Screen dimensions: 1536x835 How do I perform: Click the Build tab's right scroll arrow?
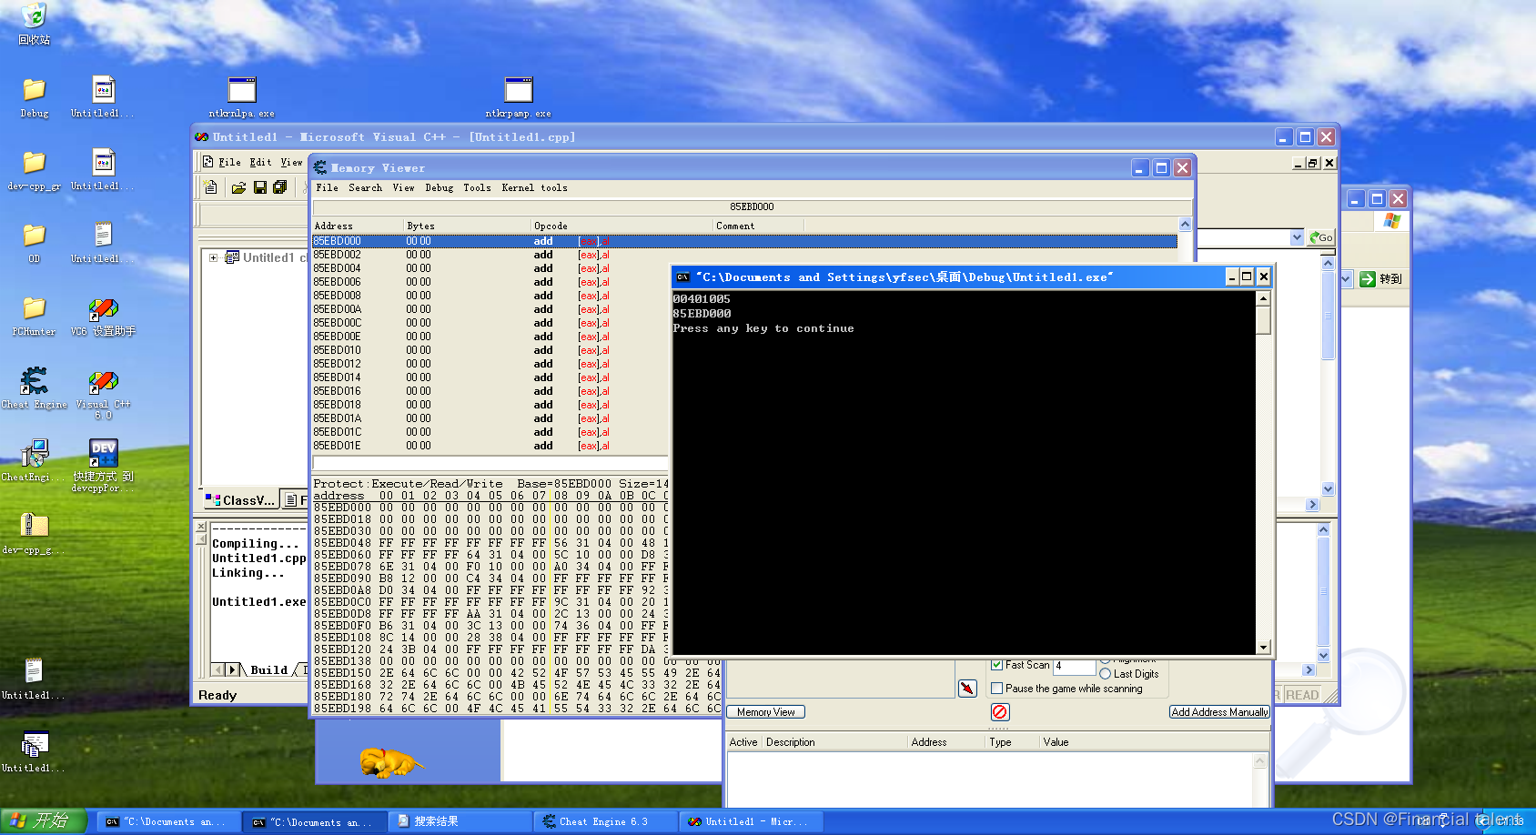pos(233,669)
